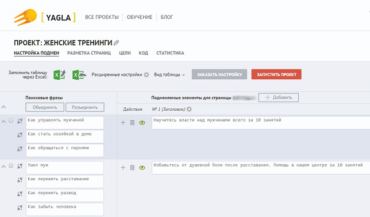Click split icon beside 'Ушел муж'

coord(20,166)
